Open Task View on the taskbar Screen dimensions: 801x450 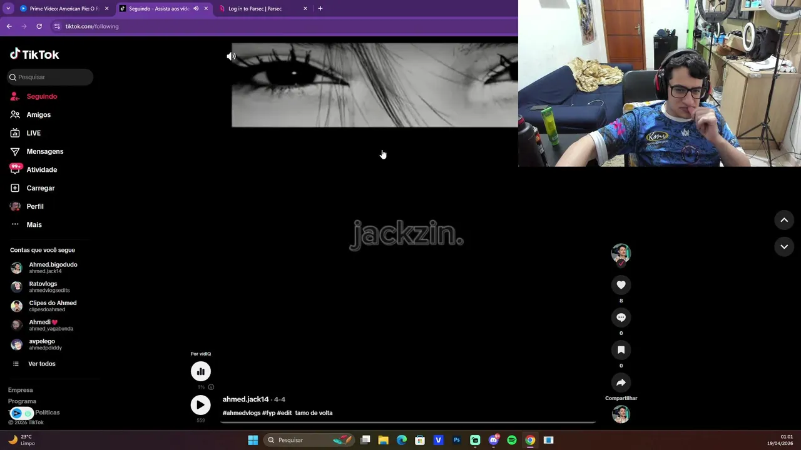coord(365,440)
